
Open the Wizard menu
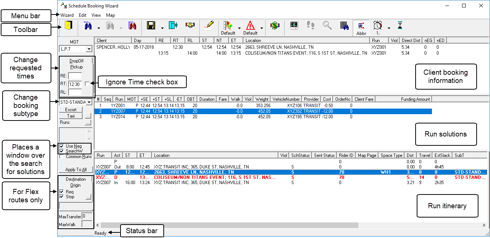[67, 15]
